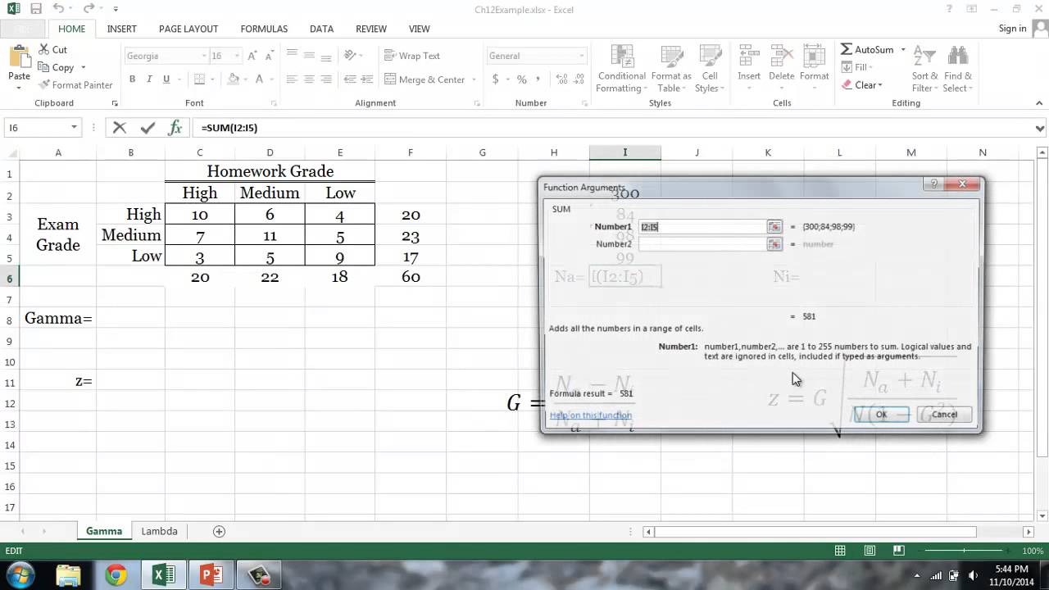Click the Fill down icon

click(x=847, y=67)
